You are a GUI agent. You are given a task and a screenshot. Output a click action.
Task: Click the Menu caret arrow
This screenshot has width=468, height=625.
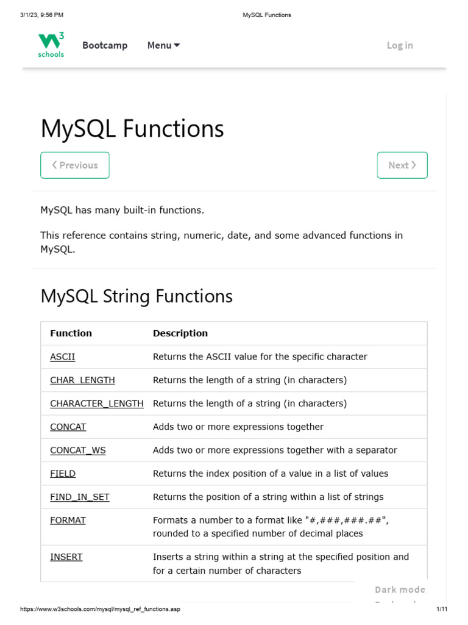pyautogui.click(x=177, y=45)
